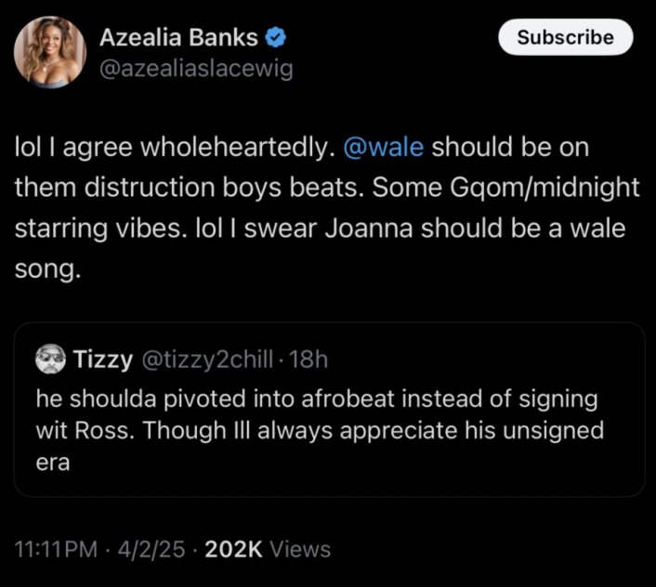Open the @wale mention link

click(x=385, y=148)
